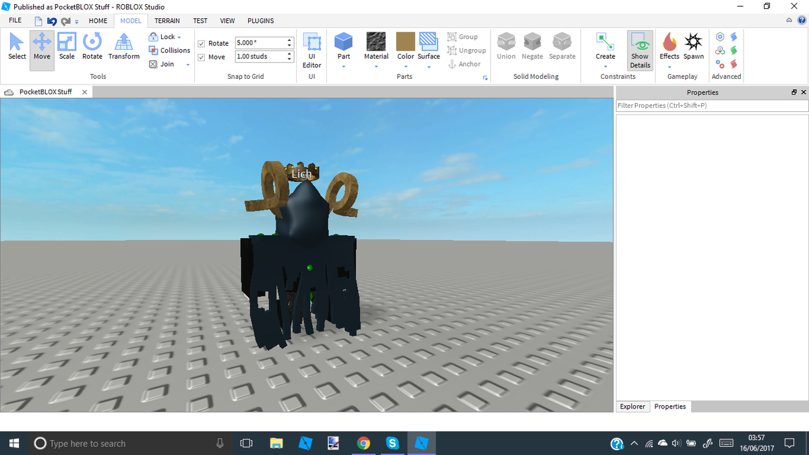Open the Material picker
This screenshot has width=809, height=455.
click(x=376, y=46)
